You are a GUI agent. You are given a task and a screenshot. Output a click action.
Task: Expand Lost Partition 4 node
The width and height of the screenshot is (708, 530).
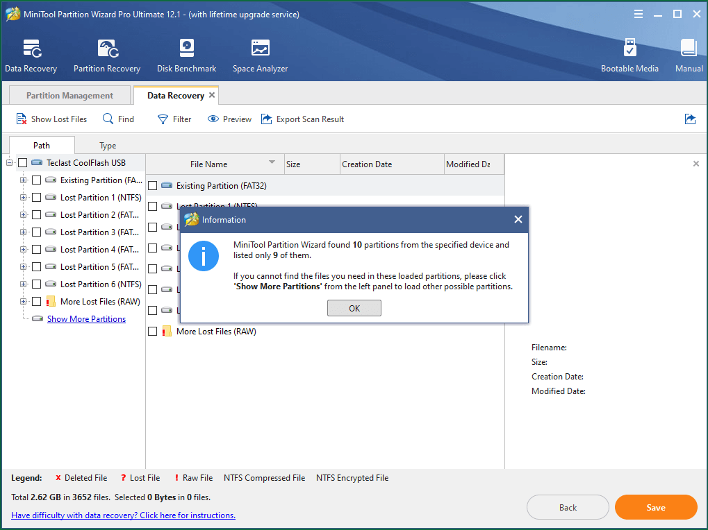tap(23, 249)
